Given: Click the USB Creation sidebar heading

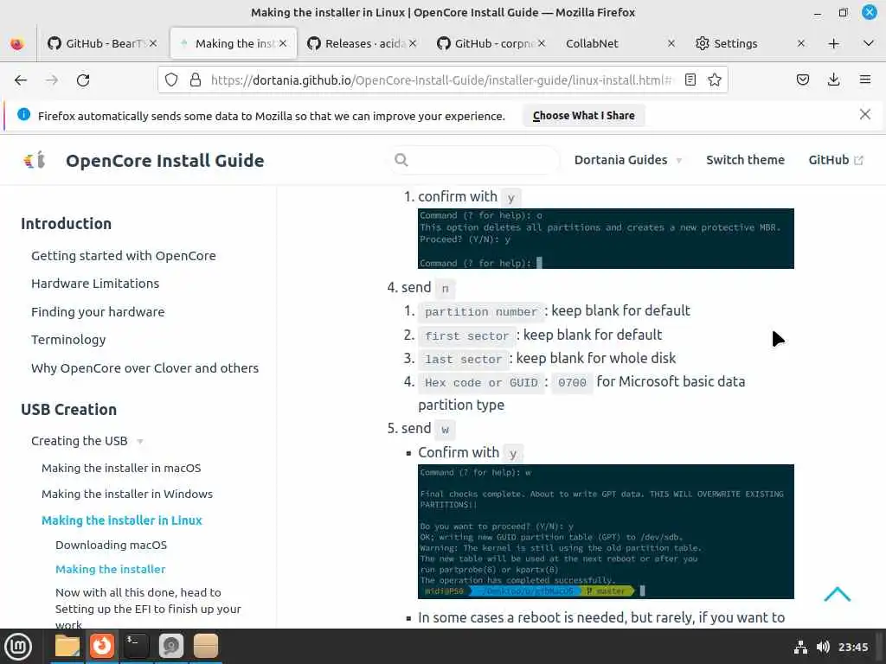Looking at the screenshot, I should pyautogui.click(x=69, y=409).
